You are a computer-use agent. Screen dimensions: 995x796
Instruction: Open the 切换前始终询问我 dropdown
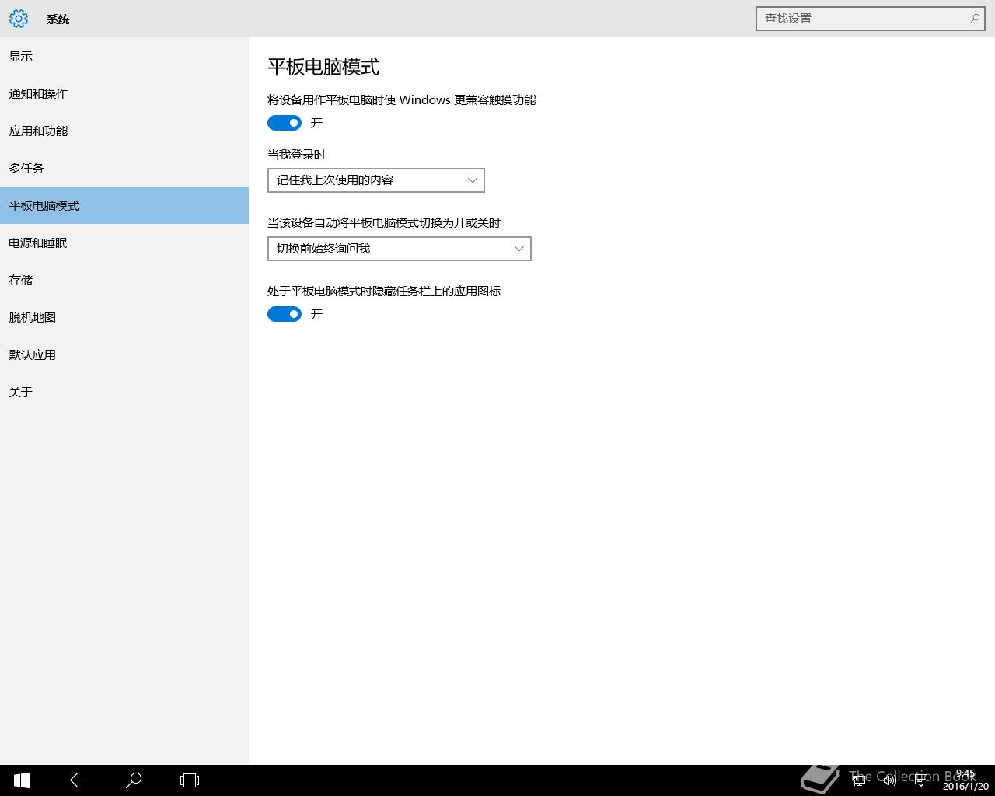coord(400,249)
